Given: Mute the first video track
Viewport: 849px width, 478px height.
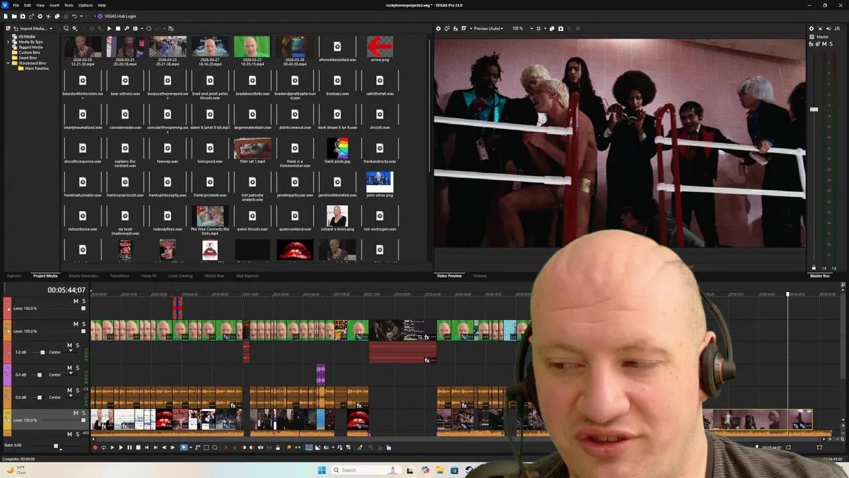Looking at the screenshot, I should click(x=76, y=301).
